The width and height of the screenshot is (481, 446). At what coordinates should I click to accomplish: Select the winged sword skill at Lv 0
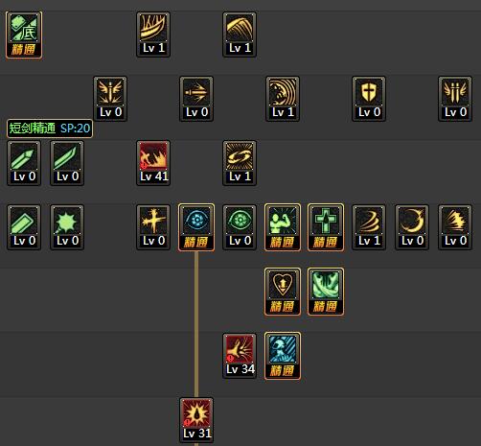(110, 99)
